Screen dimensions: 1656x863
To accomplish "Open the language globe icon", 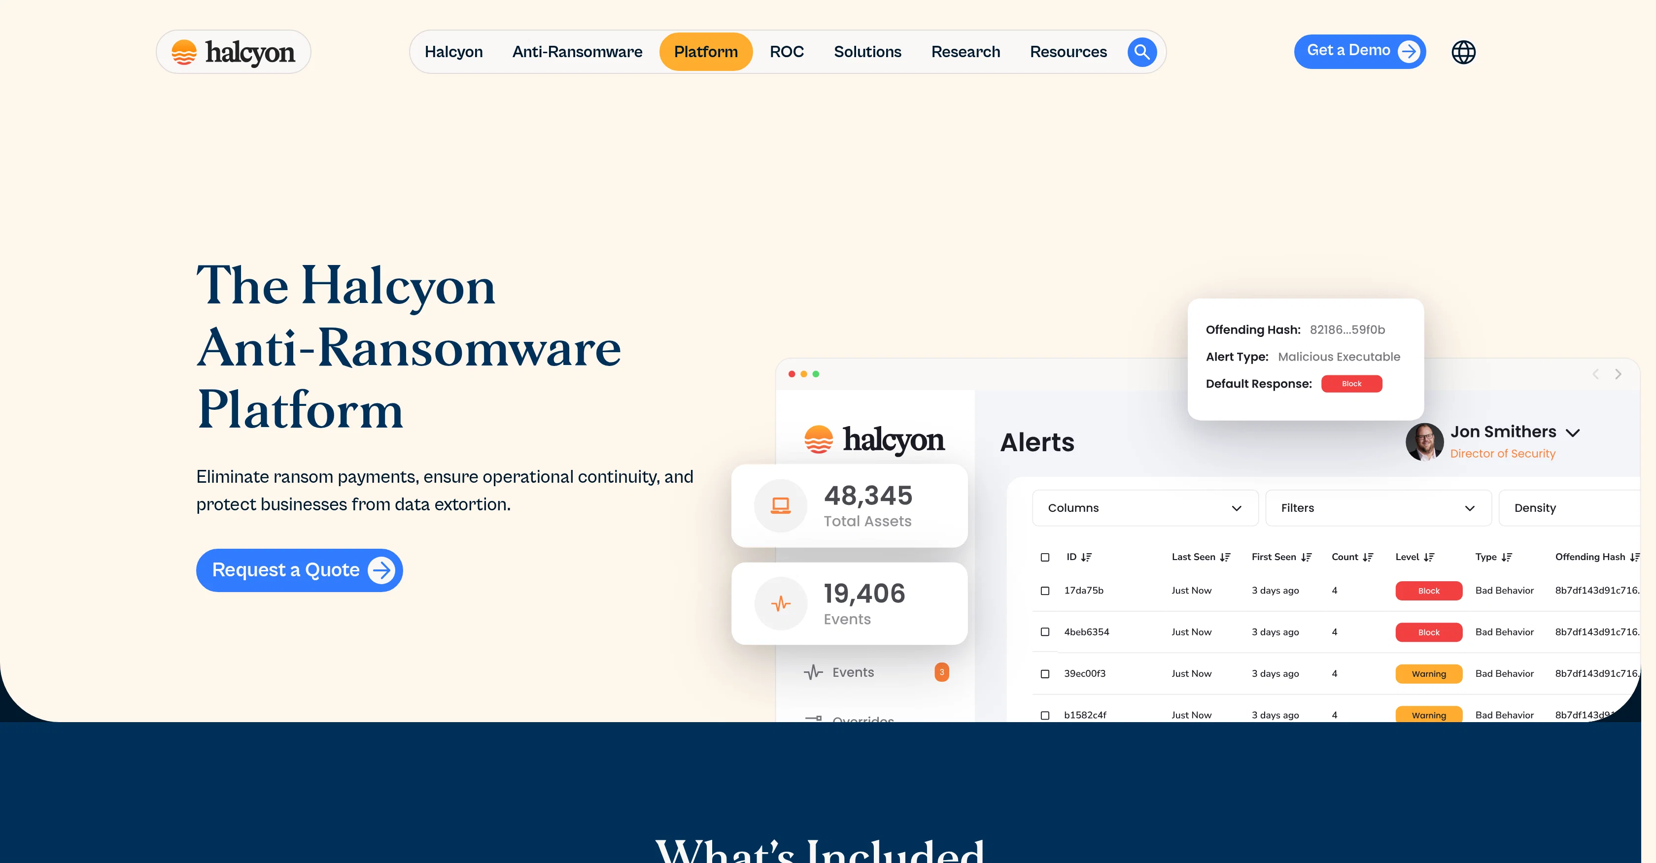I will point(1463,52).
